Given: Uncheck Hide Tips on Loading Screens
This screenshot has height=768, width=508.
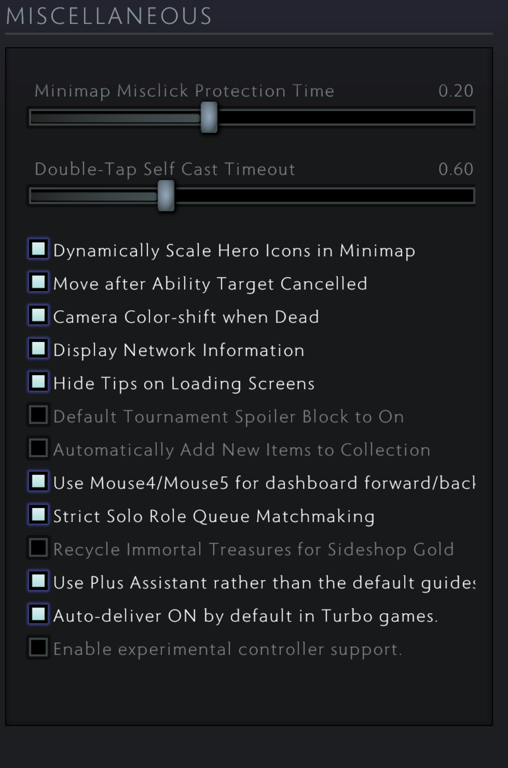Looking at the screenshot, I should tap(38, 382).
